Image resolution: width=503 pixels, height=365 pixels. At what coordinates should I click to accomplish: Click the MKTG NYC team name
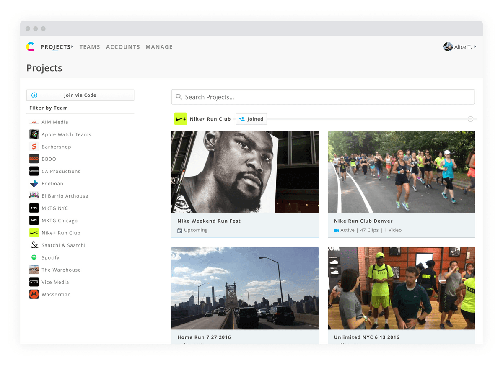(x=54, y=208)
